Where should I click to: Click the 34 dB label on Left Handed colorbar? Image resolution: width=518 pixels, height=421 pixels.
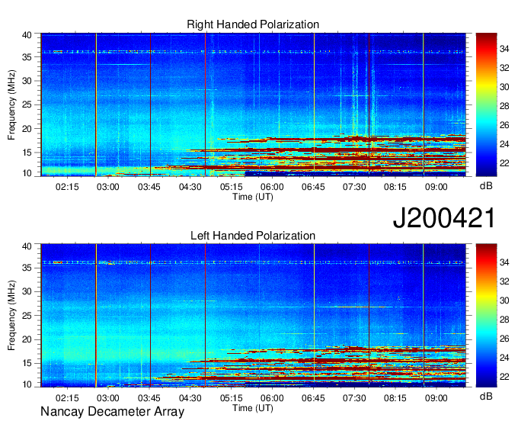click(504, 262)
